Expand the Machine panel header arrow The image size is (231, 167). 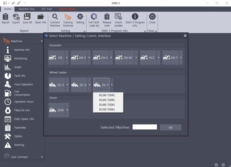pyautogui.click(x=42, y=41)
